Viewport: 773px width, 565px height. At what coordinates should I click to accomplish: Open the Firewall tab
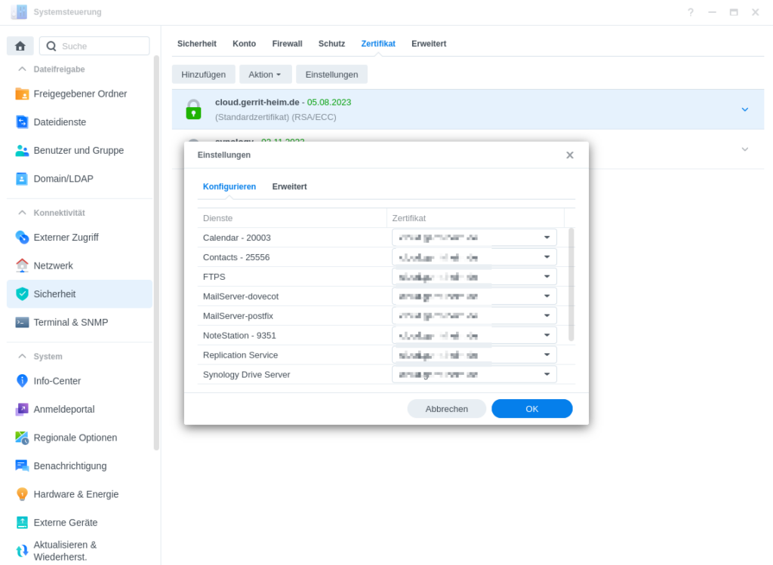coord(287,43)
